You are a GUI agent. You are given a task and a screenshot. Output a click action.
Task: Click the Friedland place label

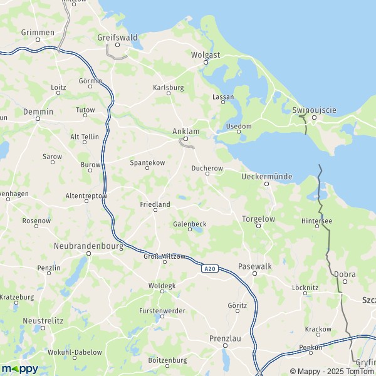155,204
